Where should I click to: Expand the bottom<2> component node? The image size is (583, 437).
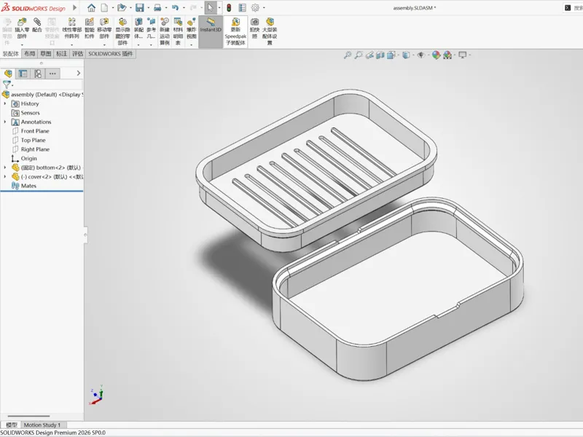[x=5, y=168]
